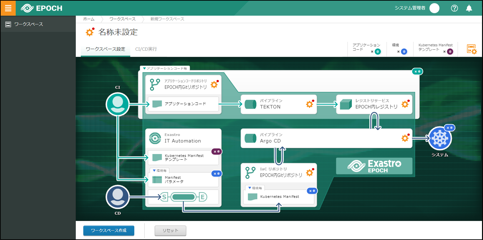Collapse 環境毎 label above Manifest パラメータ
Viewport: 483px width, 240px height.
(159, 170)
